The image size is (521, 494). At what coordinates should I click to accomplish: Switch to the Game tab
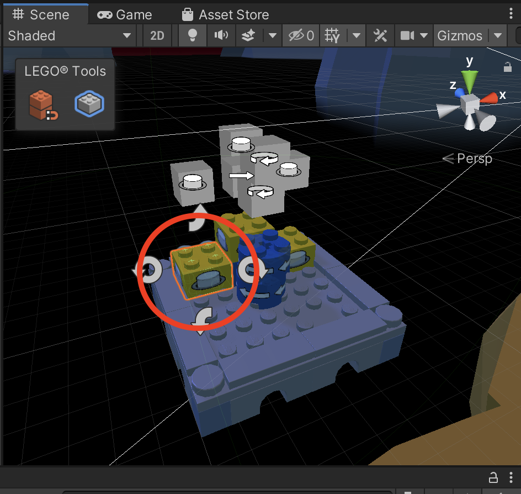(x=125, y=14)
